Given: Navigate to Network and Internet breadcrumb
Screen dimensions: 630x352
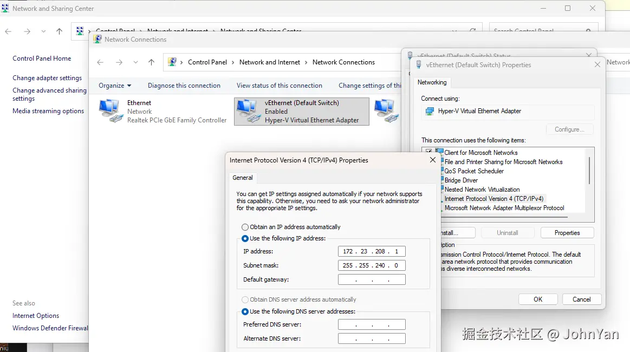Looking at the screenshot, I should (x=270, y=62).
